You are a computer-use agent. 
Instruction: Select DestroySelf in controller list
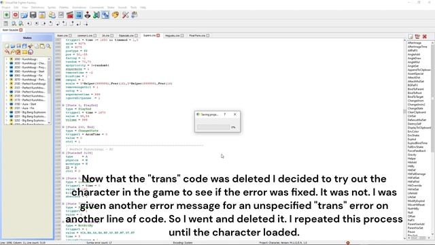tap(415, 124)
